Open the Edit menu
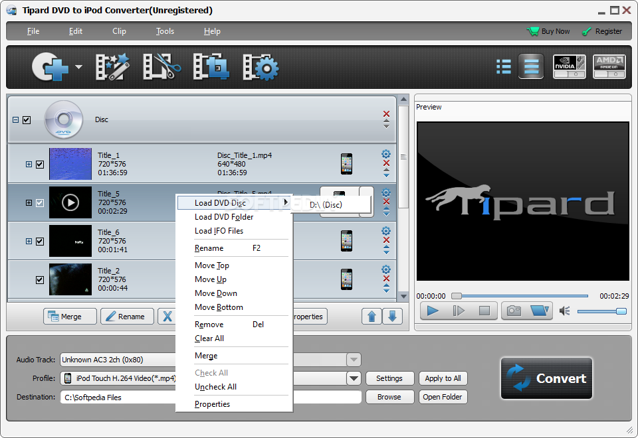Screen dimensions: 638x438 click(x=76, y=31)
